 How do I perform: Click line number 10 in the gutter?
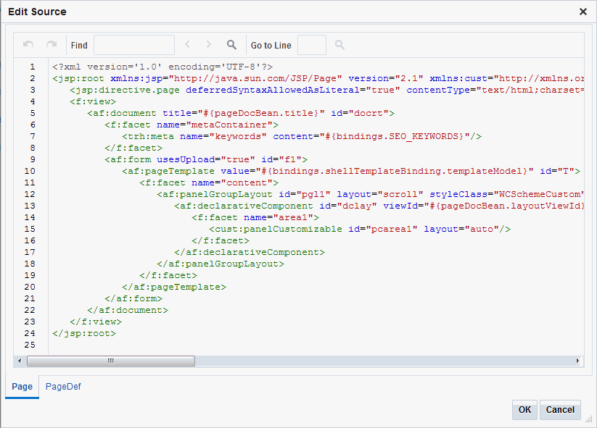pos(30,171)
